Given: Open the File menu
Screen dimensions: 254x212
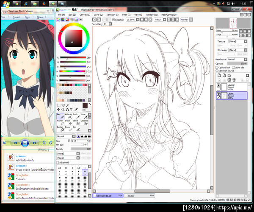Looking at the screenshot, I should point(61,14).
